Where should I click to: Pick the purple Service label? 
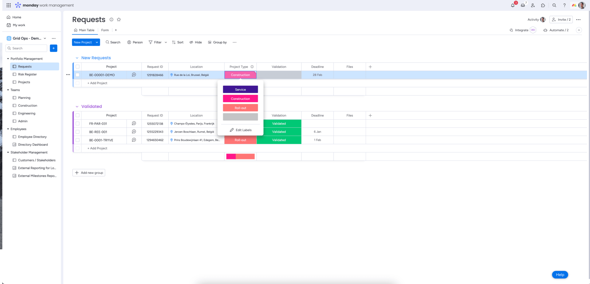tap(240, 90)
